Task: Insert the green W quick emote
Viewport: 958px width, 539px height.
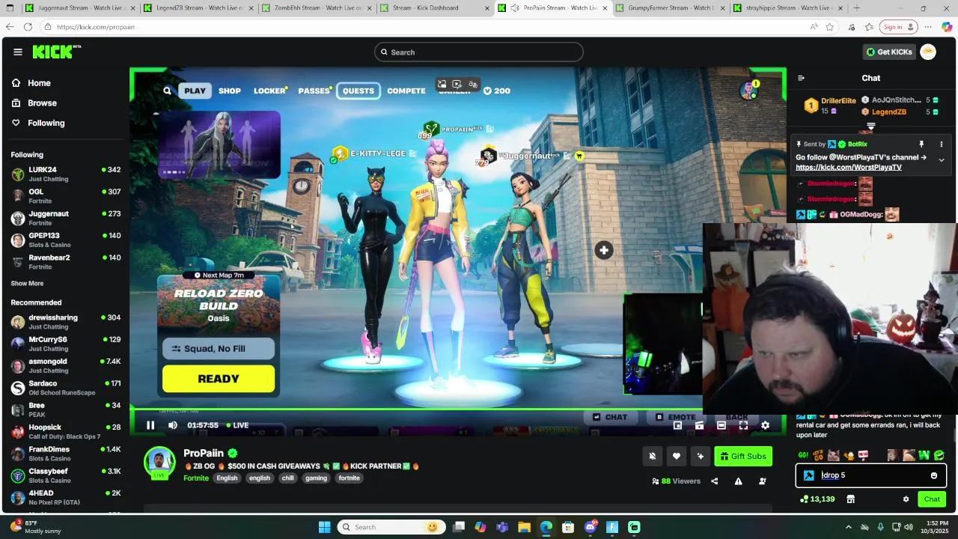Action: click(924, 454)
